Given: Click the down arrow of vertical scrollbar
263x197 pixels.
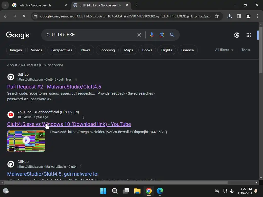Looking at the screenshot, I should [x=261, y=178].
